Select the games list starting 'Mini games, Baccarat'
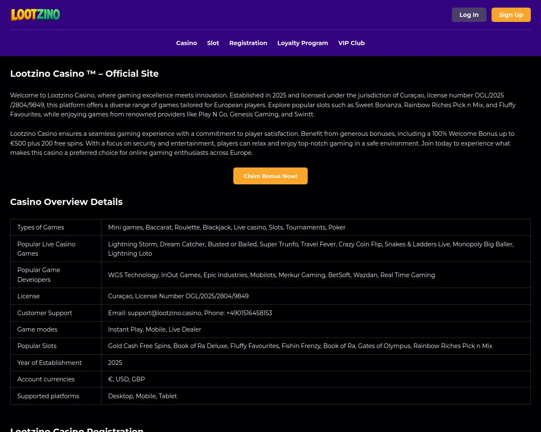This screenshot has width=541, height=432. click(x=227, y=227)
